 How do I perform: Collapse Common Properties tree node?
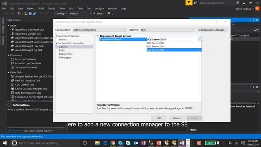[57, 36]
